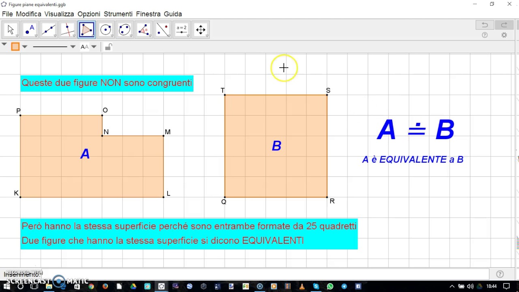This screenshot has height=292, width=519.
Task: Open the settings gear icon
Action: coord(504,35)
